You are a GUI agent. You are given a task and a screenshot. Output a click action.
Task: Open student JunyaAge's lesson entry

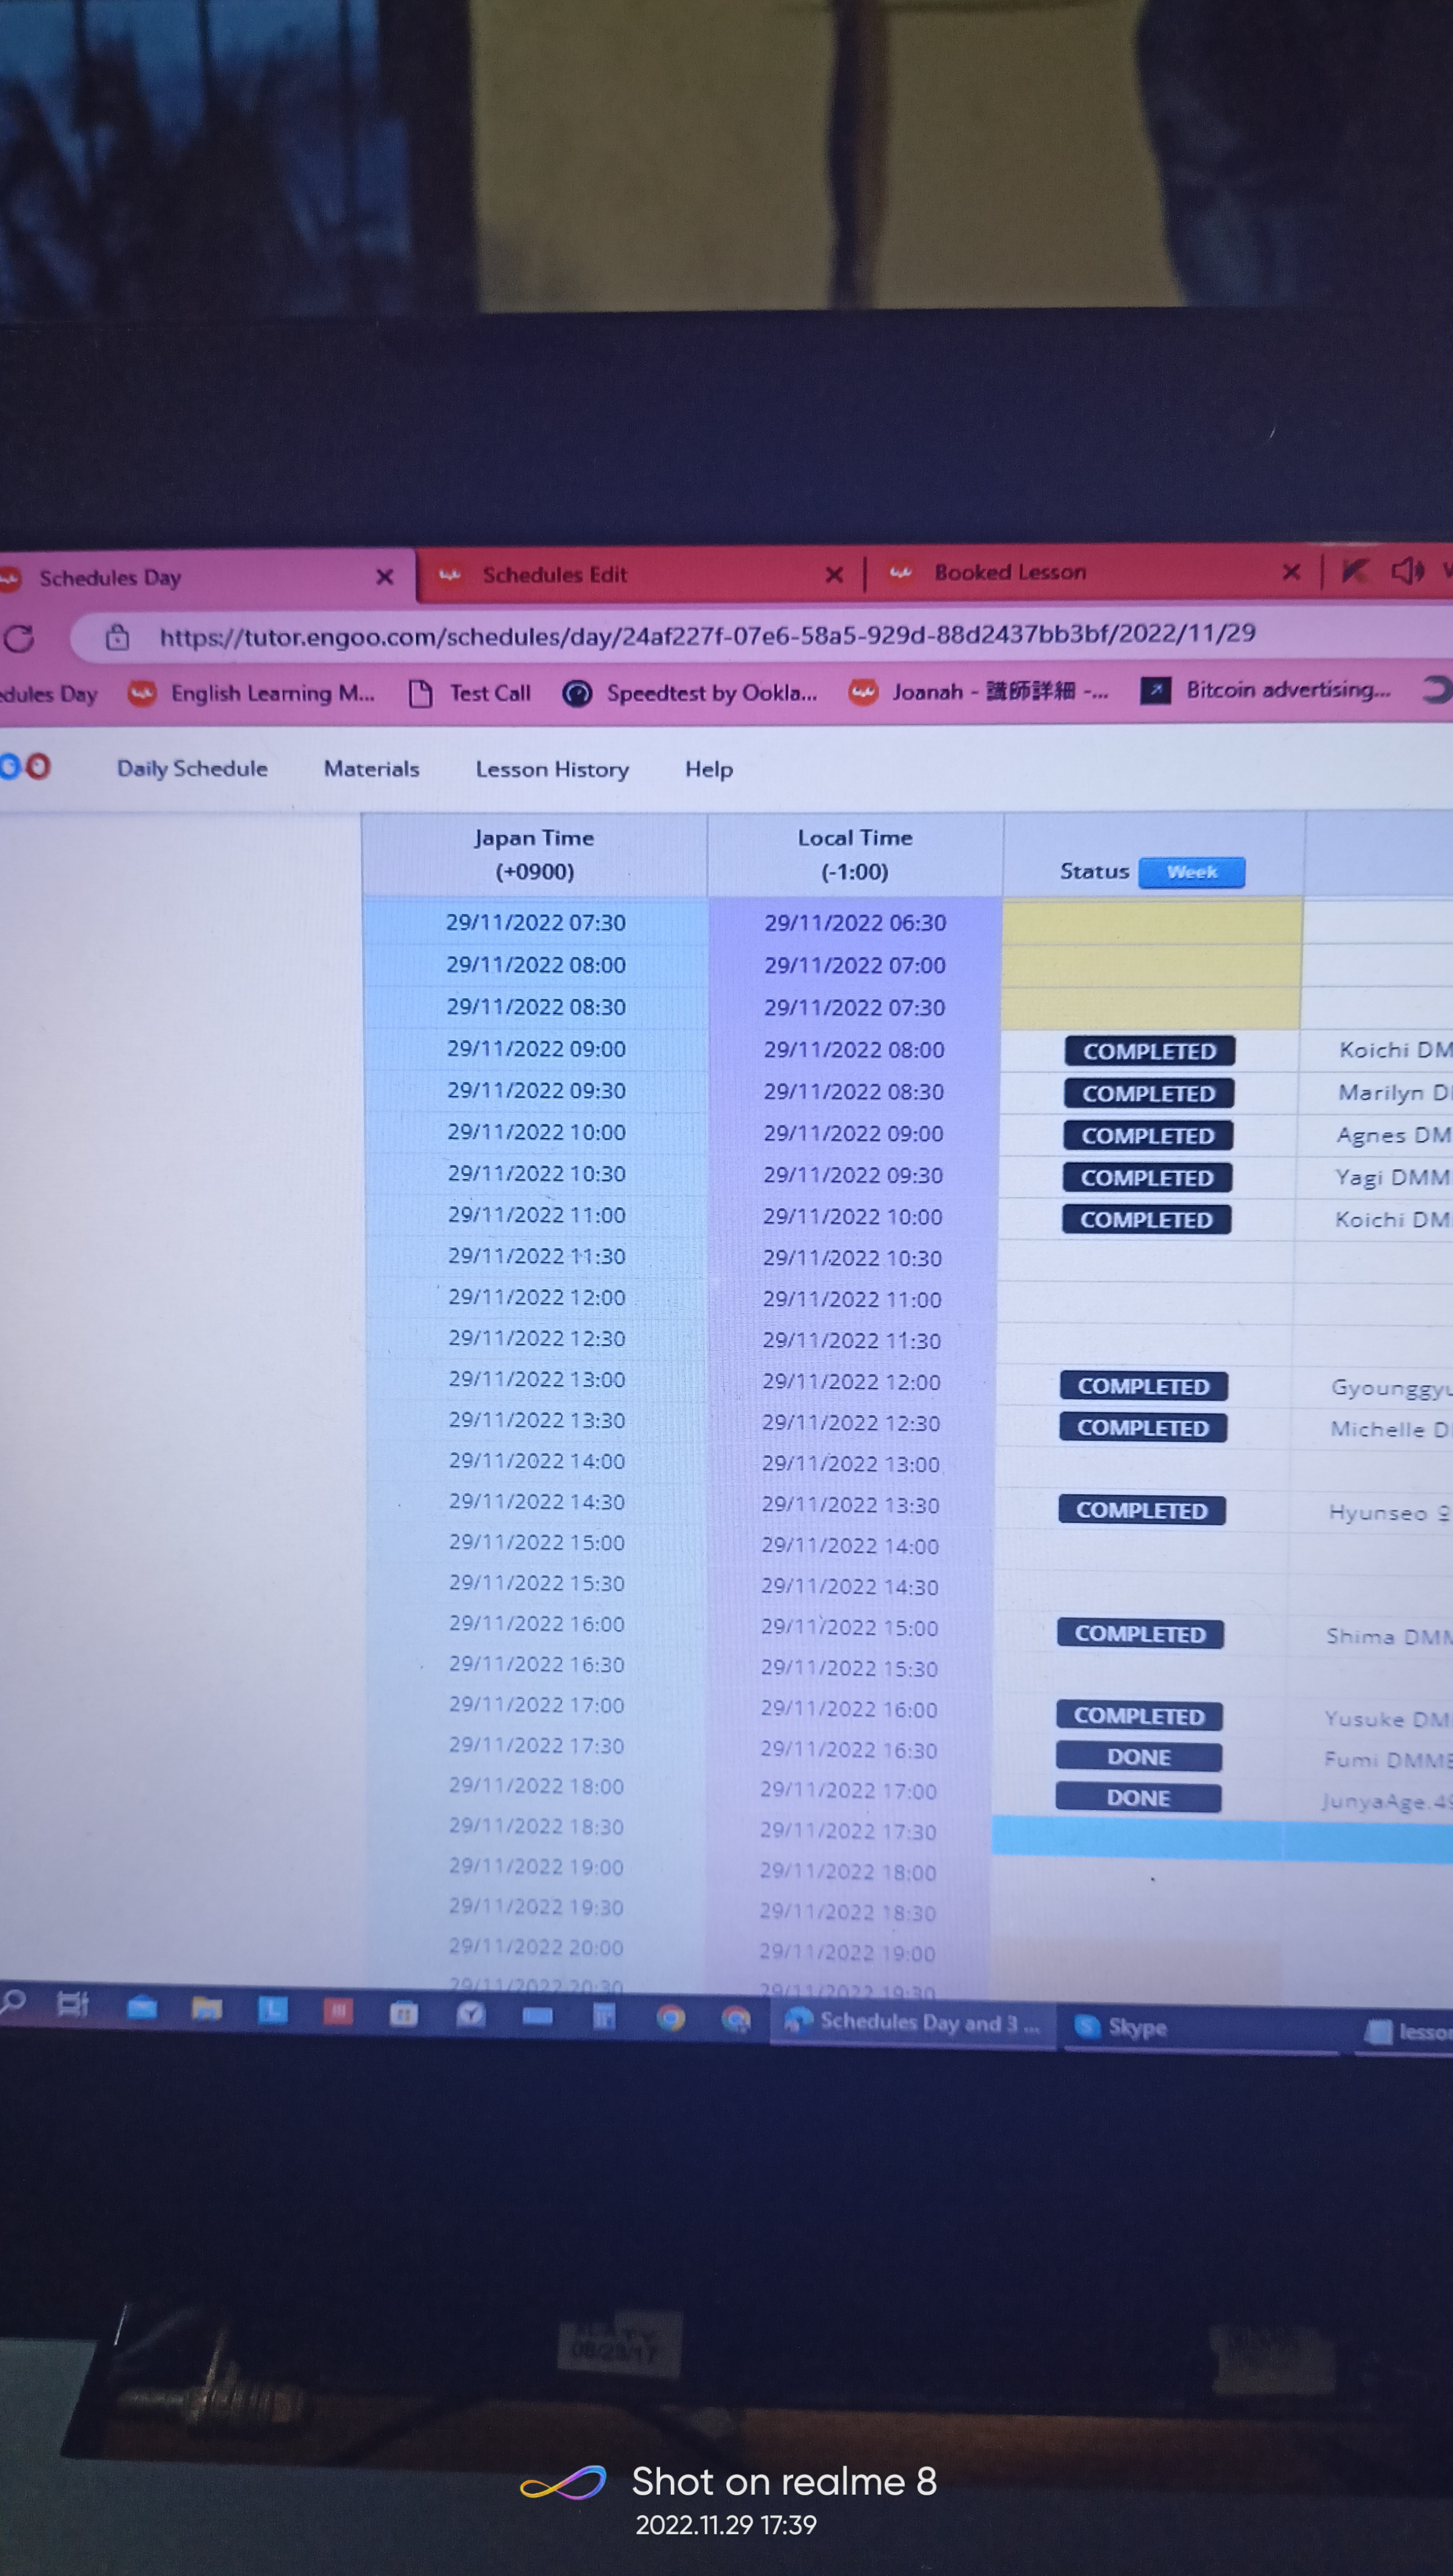[1386, 1801]
